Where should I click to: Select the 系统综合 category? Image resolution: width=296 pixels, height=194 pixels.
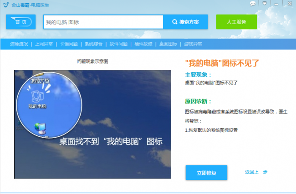click(x=94, y=44)
